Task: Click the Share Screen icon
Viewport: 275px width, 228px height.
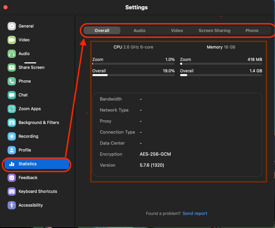Action: click(x=12, y=68)
